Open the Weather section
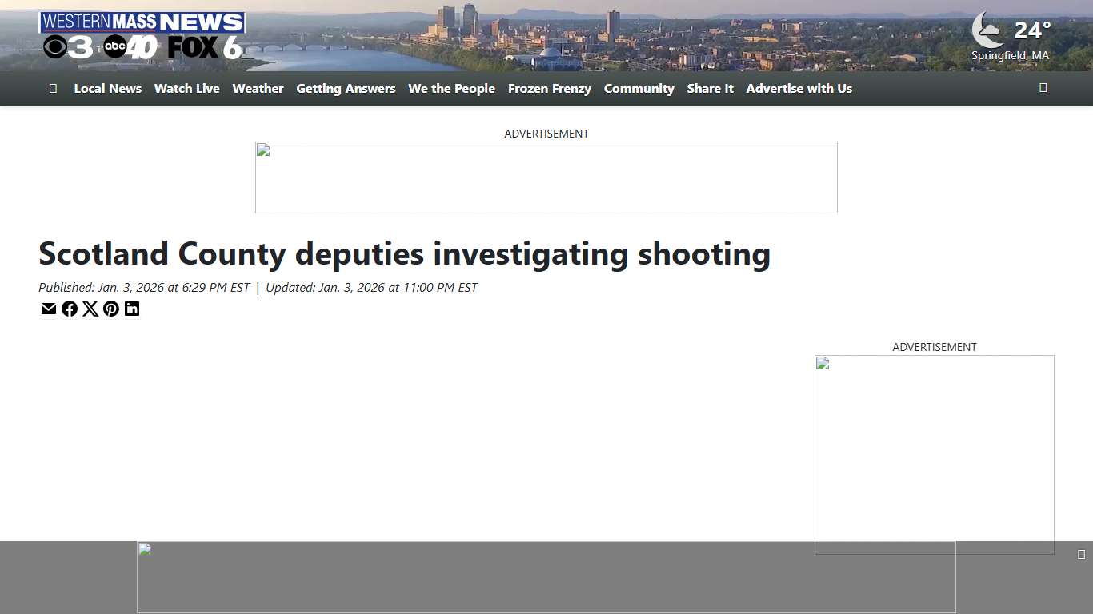This screenshot has width=1093, height=614. 258,88
